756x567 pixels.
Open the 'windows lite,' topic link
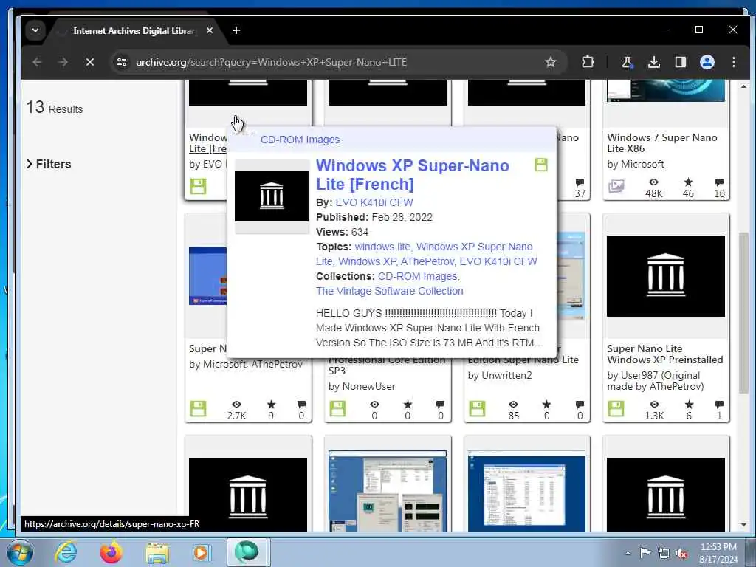[383, 247]
